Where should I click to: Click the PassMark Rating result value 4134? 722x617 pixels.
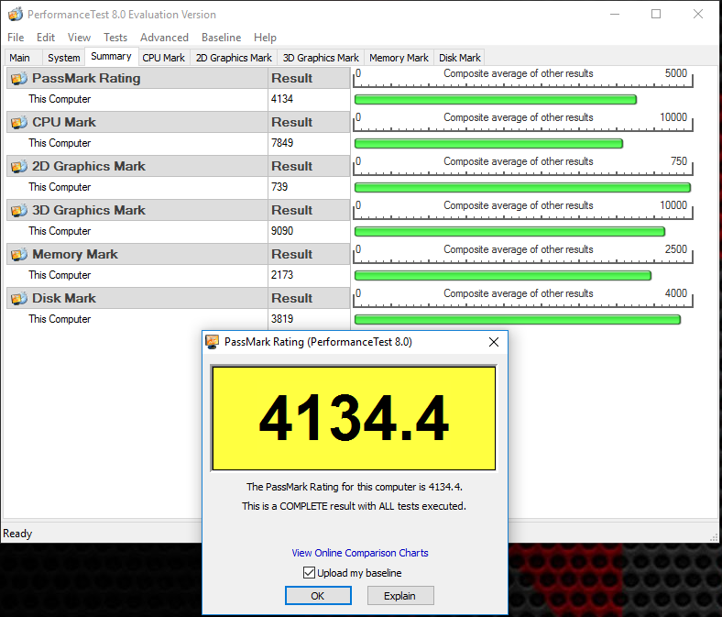[x=282, y=99]
